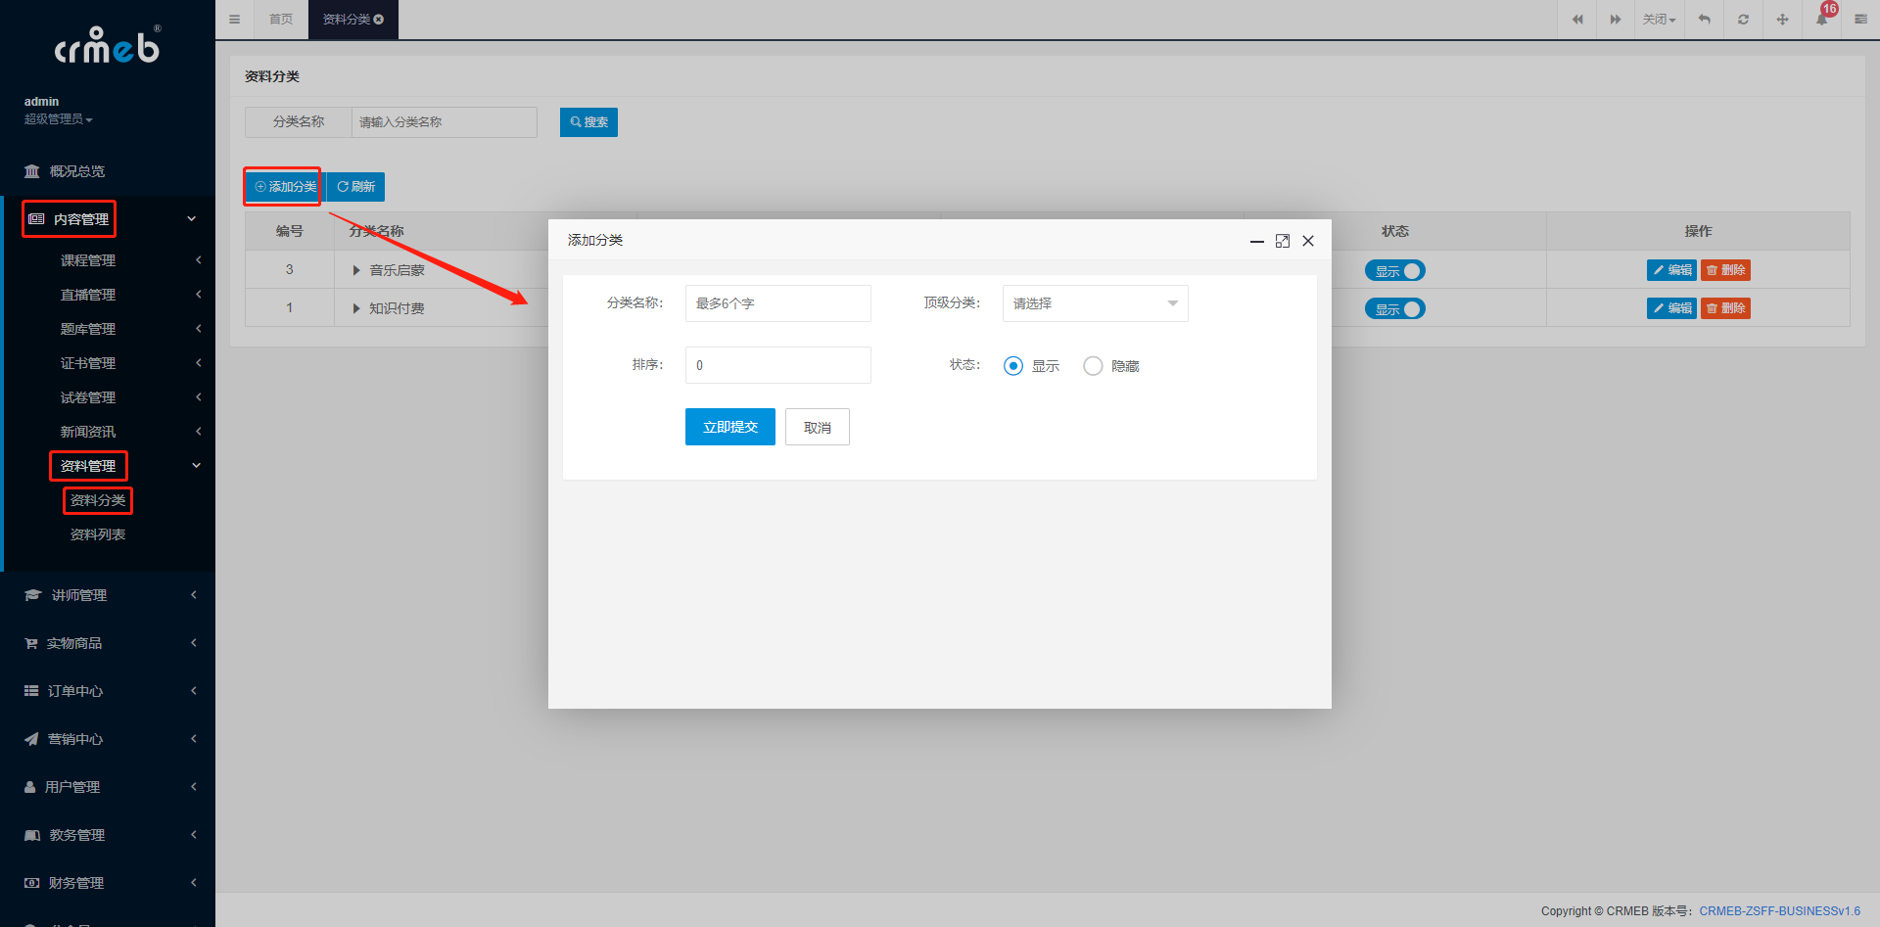
Task: Select the 隐藏 status radio button
Action: click(x=1093, y=366)
